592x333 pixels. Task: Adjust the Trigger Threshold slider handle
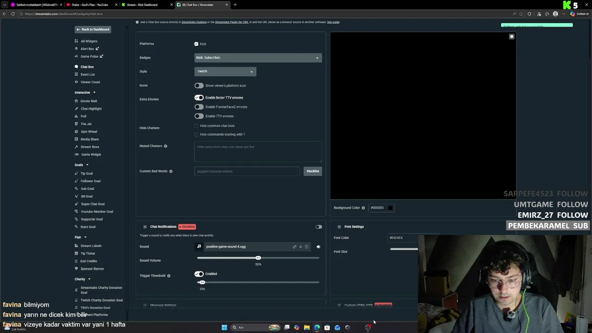pyautogui.click(x=202, y=282)
